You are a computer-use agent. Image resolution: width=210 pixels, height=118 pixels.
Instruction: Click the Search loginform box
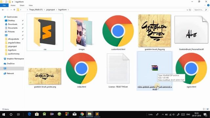[x=200, y=10]
